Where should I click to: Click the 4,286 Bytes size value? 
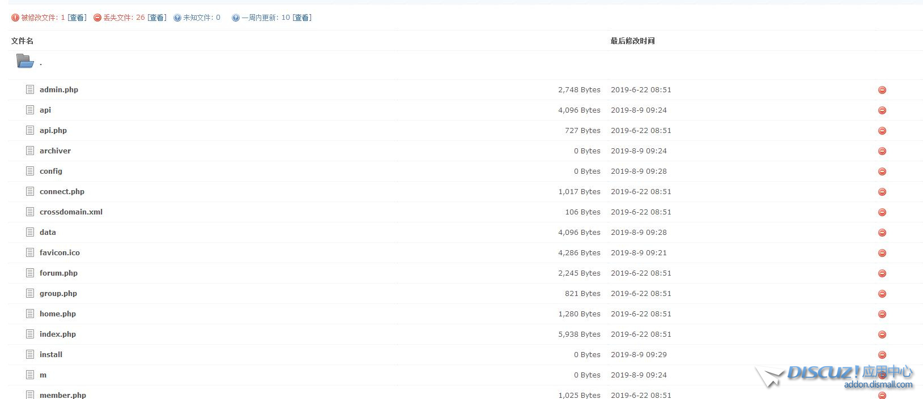[x=579, y=252]
